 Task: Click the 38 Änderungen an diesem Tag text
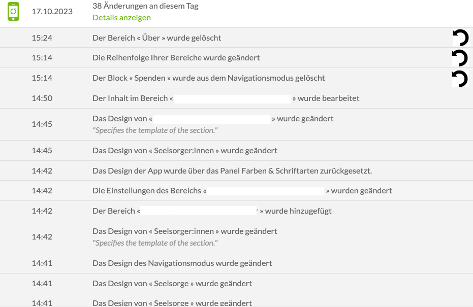(145, 6)
